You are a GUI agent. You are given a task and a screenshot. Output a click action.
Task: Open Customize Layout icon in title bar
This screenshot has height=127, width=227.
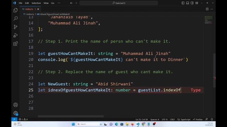(197, 3)
